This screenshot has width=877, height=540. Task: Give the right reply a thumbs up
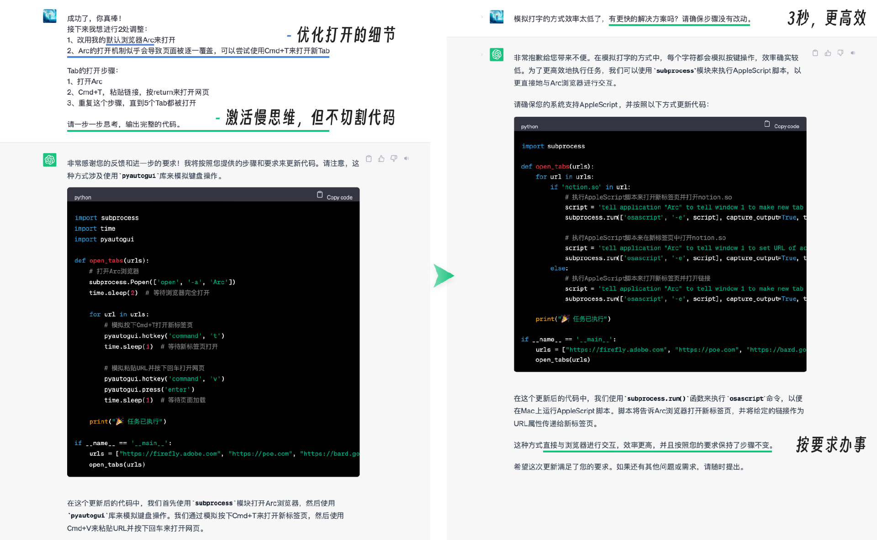[x=828, y=53]
